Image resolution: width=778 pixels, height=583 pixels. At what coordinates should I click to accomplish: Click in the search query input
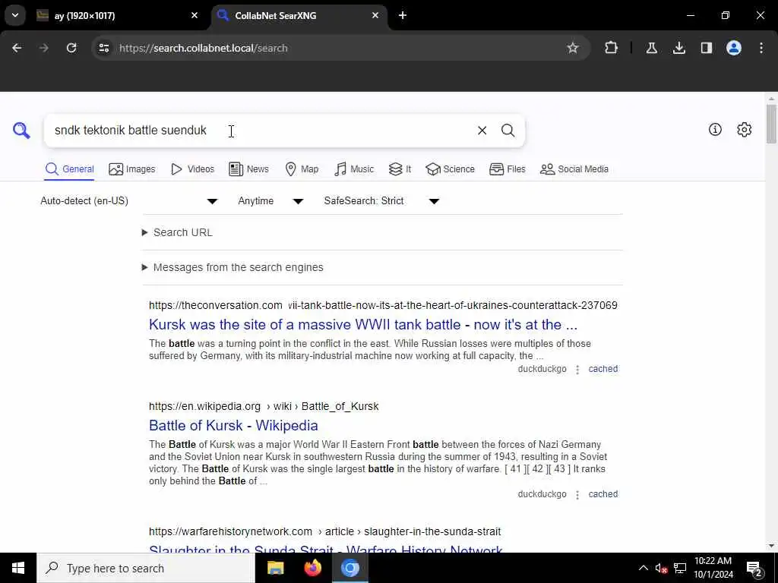point(261,131)
